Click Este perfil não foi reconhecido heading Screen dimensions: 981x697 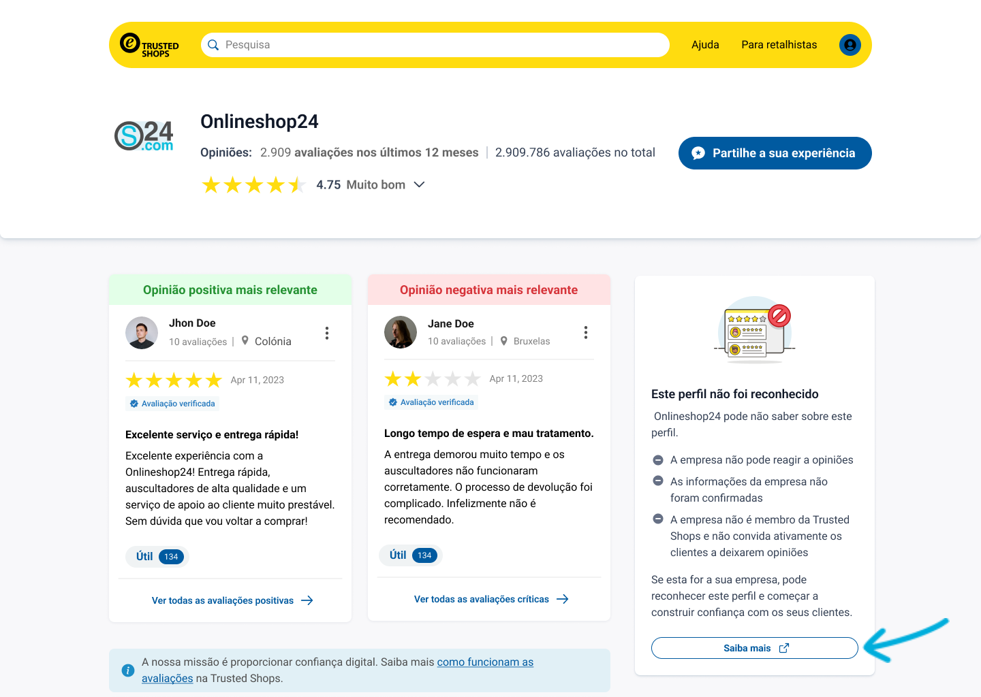(x=735, y=394)
